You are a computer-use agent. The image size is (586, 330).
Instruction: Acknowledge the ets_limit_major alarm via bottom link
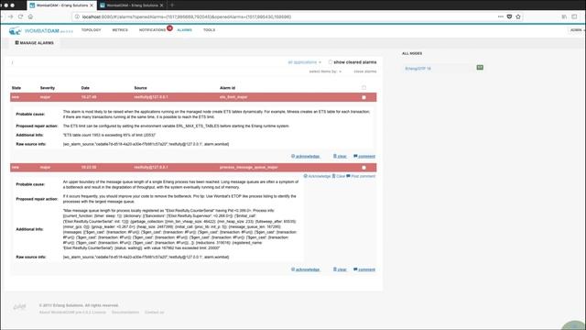click(x=305, y=157)
